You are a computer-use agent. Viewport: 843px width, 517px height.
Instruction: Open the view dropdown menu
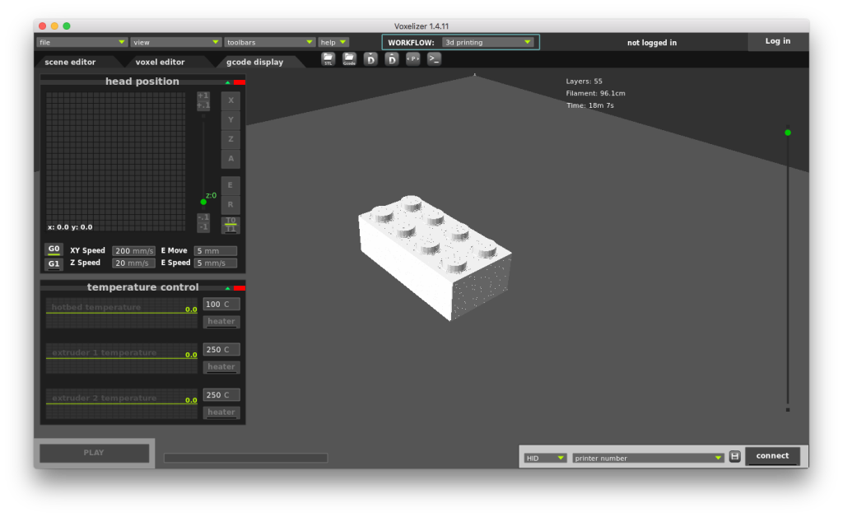point(176,42)
